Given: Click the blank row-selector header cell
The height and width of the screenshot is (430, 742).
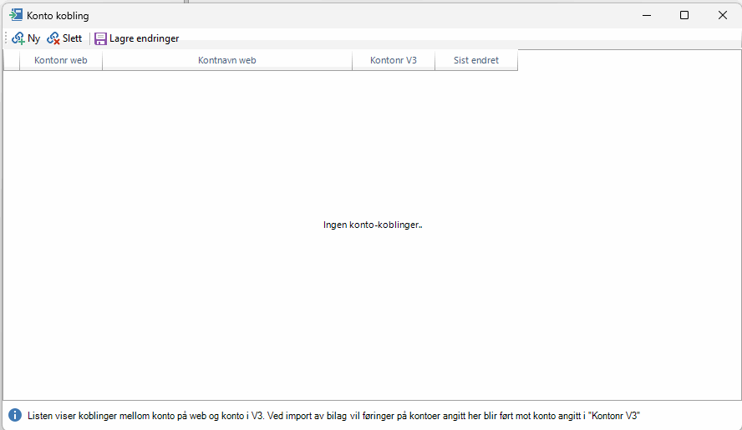Looking at the screenshot, I should coord(11,60).
